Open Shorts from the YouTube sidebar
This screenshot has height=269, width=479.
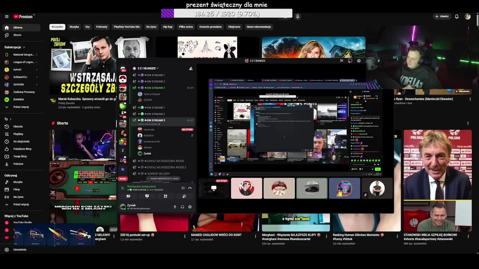coord(22,35)
